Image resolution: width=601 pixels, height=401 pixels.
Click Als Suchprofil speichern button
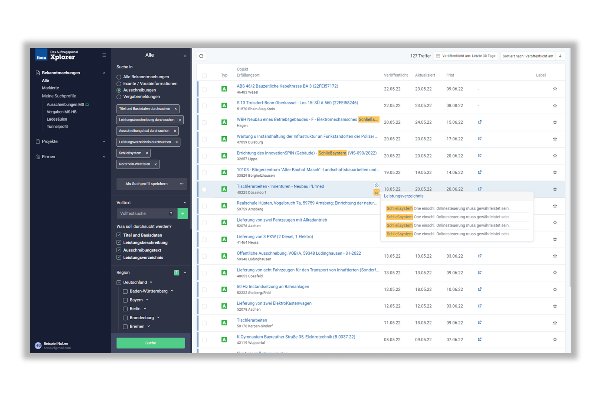click(x=147, y=184)
